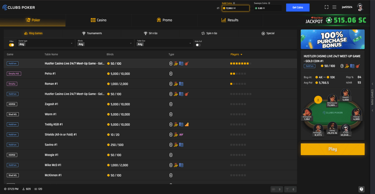Click TC Fish avatar at preview table
Screen dimensions: 375x194
tap(346, 129)
